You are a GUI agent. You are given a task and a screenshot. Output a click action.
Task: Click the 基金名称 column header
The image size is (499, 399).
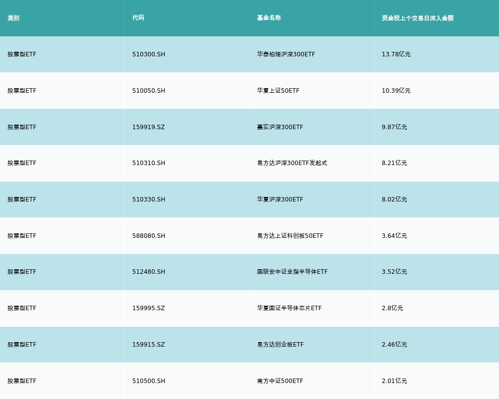pyautogui.click(x=269, y=18)
